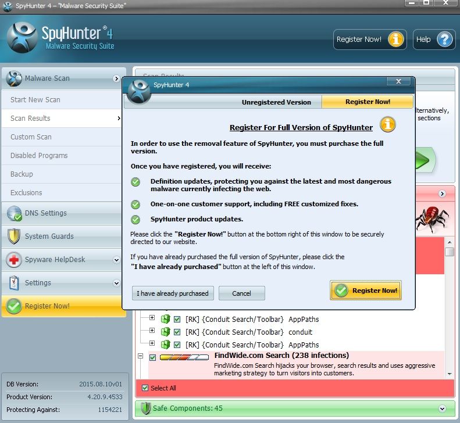The height and width of the screenshot is (423, 460).
Task: Click the Protecting Against value 1154221
Action: 110,410
